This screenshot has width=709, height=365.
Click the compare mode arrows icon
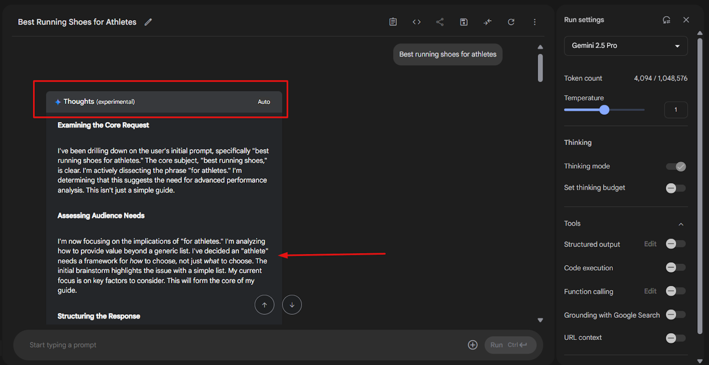(487, 22)
